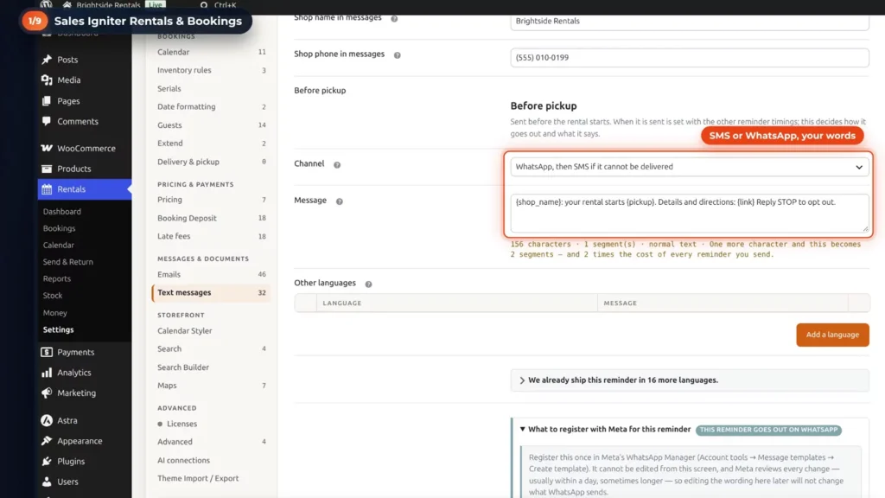Viewport: 885px width, 498px height.
Task: Click the Products box icon
Action: coord(47,169)
